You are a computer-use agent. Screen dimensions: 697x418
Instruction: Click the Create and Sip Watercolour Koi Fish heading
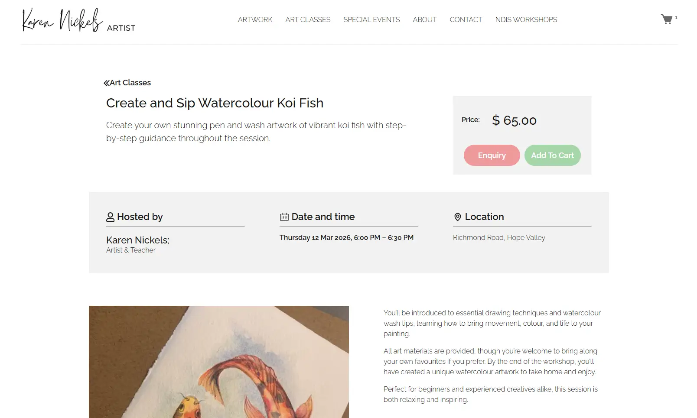[215, 103]
